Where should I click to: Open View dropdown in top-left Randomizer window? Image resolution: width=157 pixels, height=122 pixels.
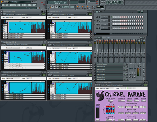(13, 17)
